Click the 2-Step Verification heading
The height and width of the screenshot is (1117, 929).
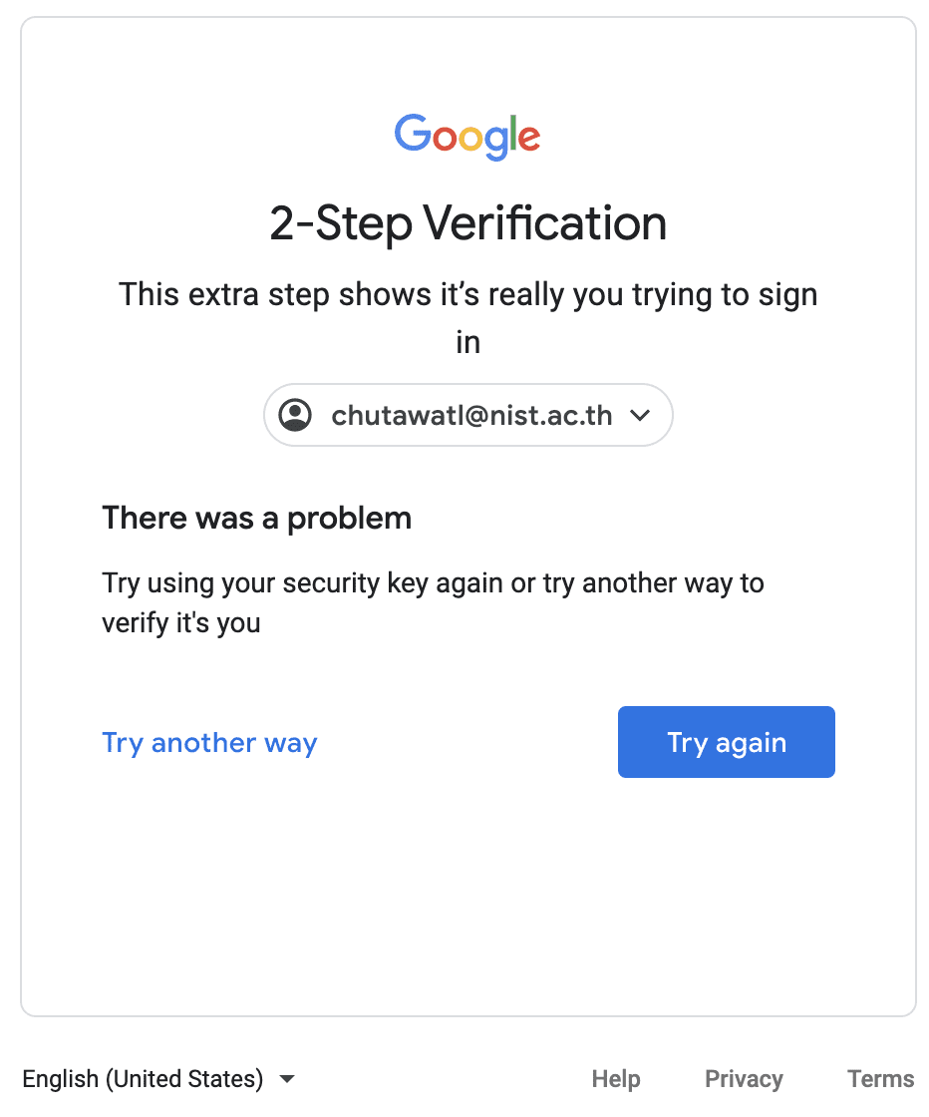pos(467,223)
